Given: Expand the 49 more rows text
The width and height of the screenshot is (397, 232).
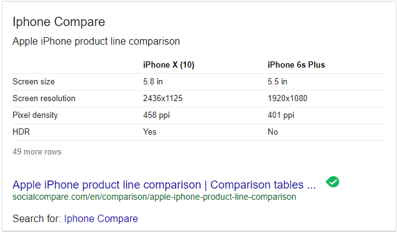Looking at the screenshot, I should 37,152.
